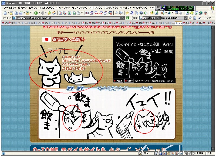
Task: Expand the toolbar overflow chevron
Action: point(213,12)
